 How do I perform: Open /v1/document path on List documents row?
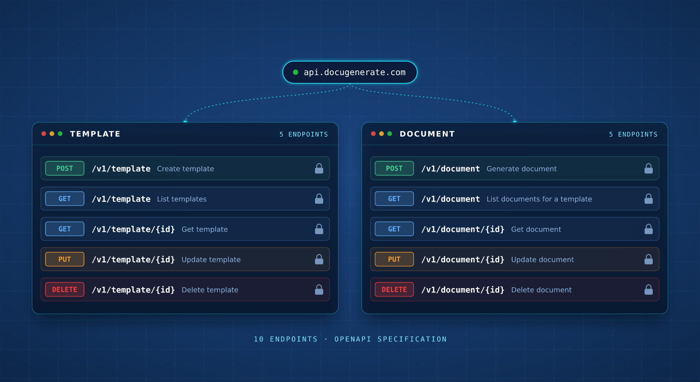pyautogui.click(x=451, y=199)
